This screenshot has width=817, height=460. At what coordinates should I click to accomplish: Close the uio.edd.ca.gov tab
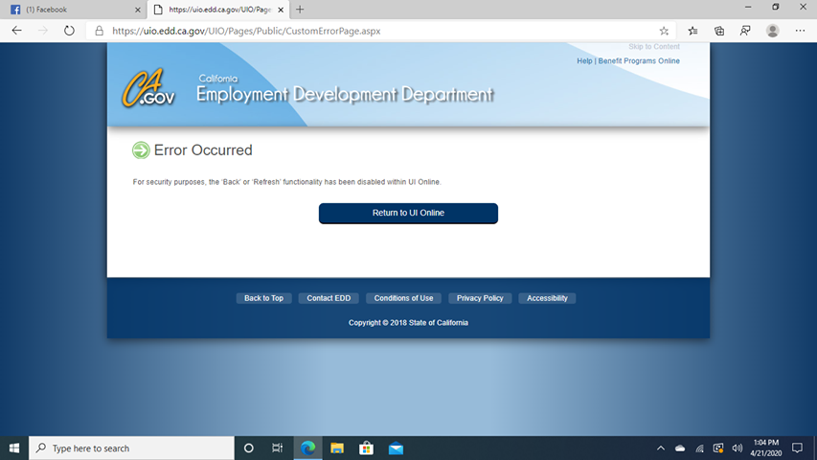[281, 10]
